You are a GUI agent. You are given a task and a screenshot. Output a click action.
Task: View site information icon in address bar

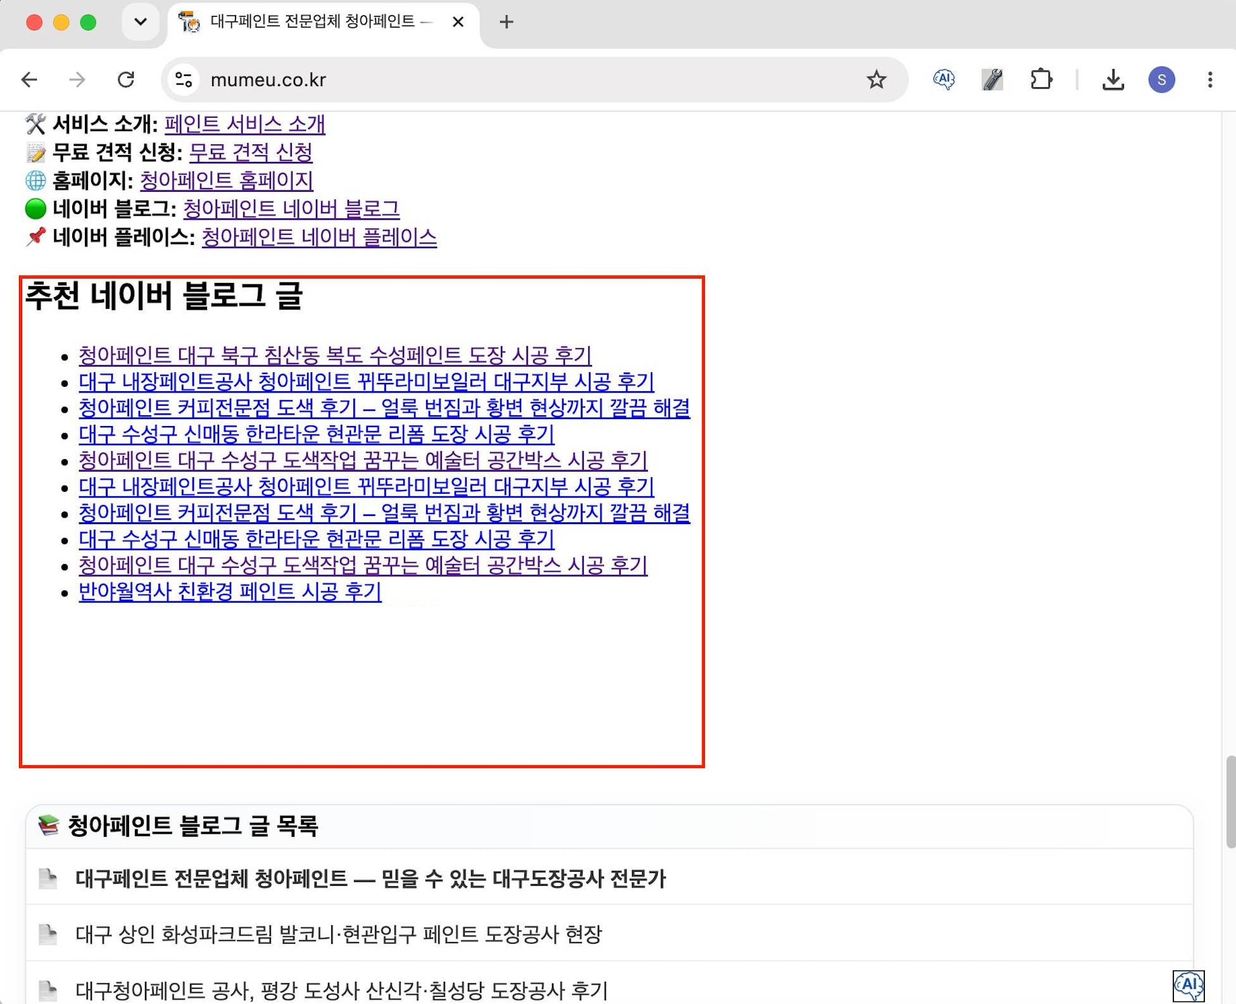point(184,80)
